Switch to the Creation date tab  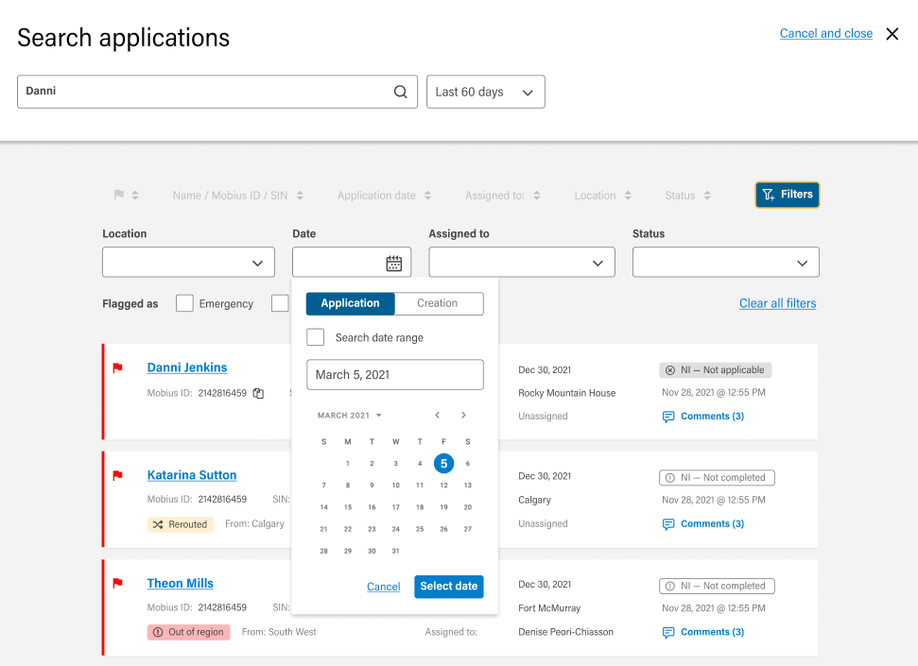439,303
